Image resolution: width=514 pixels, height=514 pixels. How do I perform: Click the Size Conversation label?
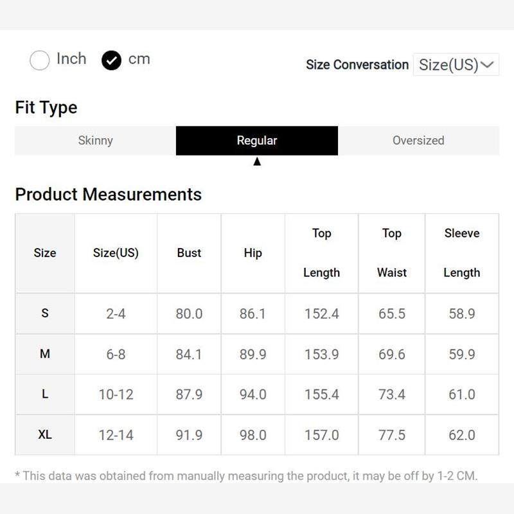click(x=357, y=65)
